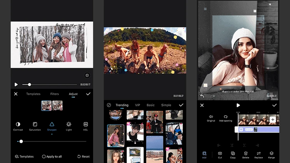Switch to the Simple effects tab
This screenshot has height=163, width=290.
[x=166, y=105]
